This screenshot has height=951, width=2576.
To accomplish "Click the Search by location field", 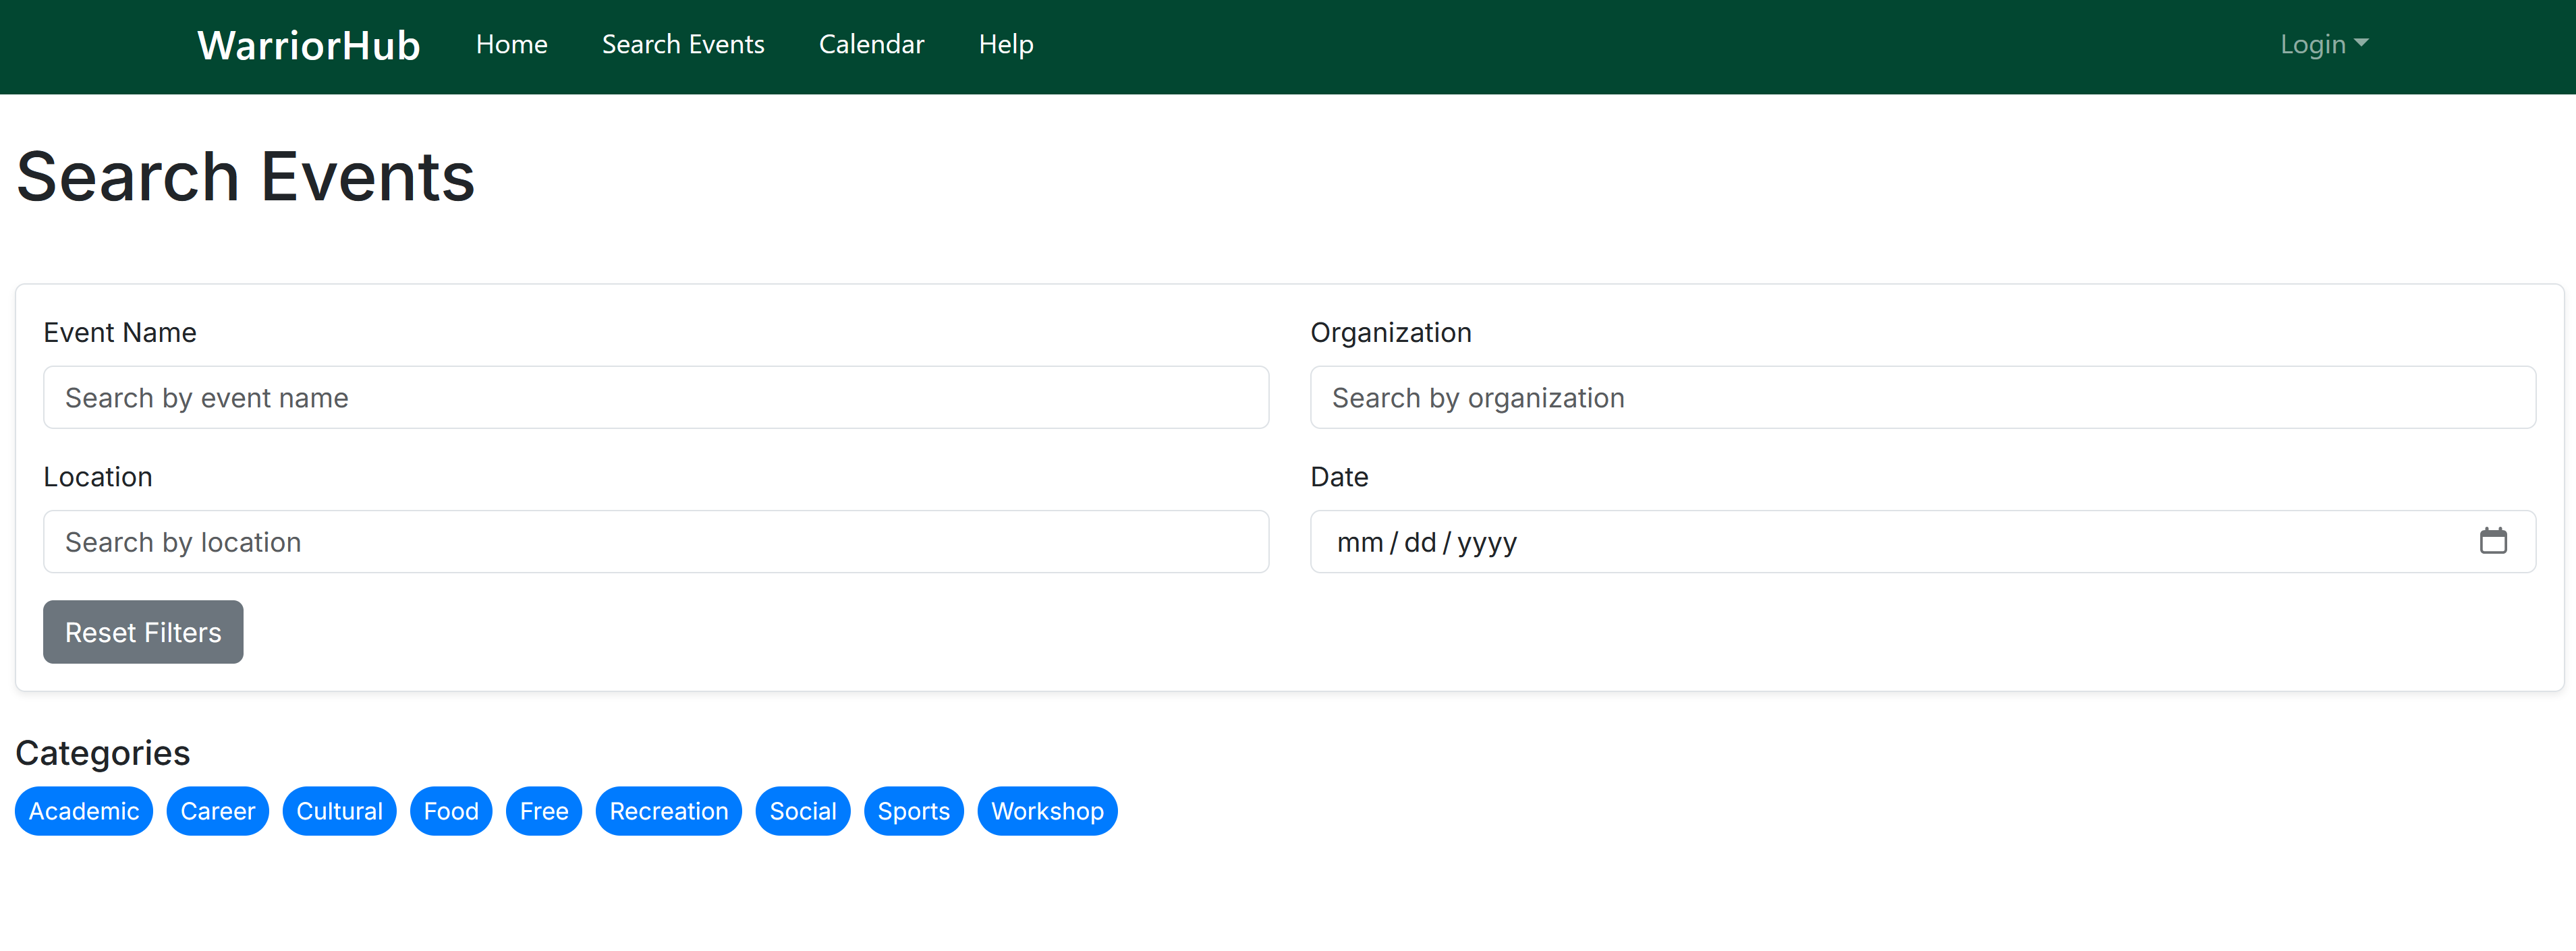I will click(x=656, y=541).
